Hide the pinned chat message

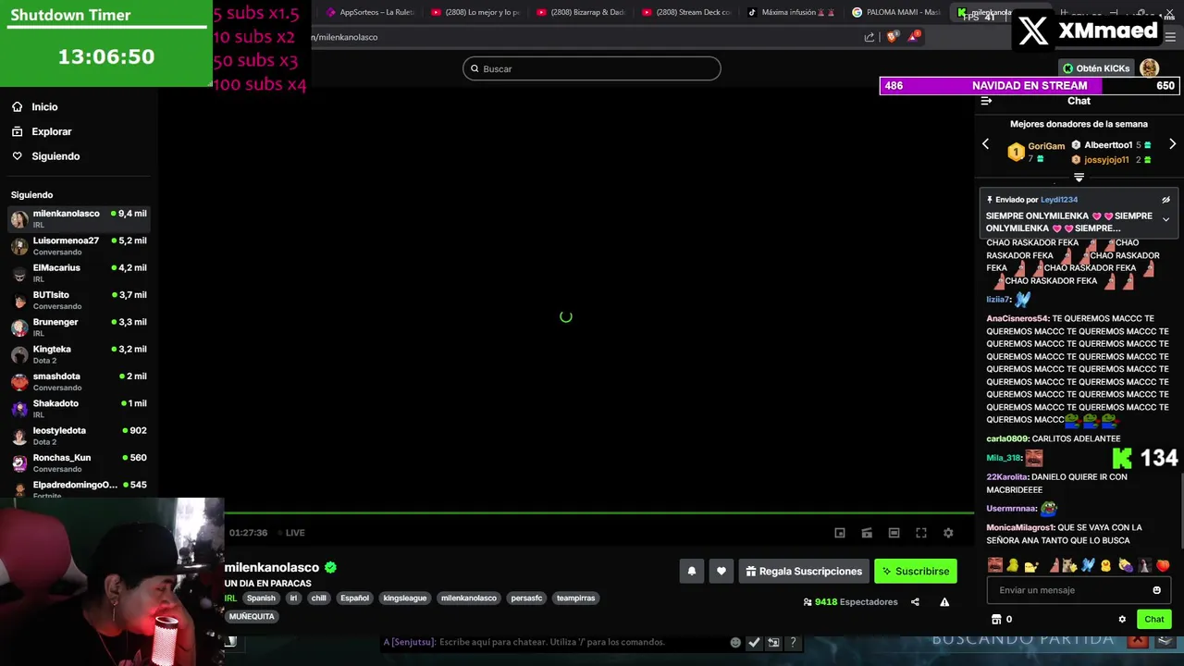click(1165, 200)
